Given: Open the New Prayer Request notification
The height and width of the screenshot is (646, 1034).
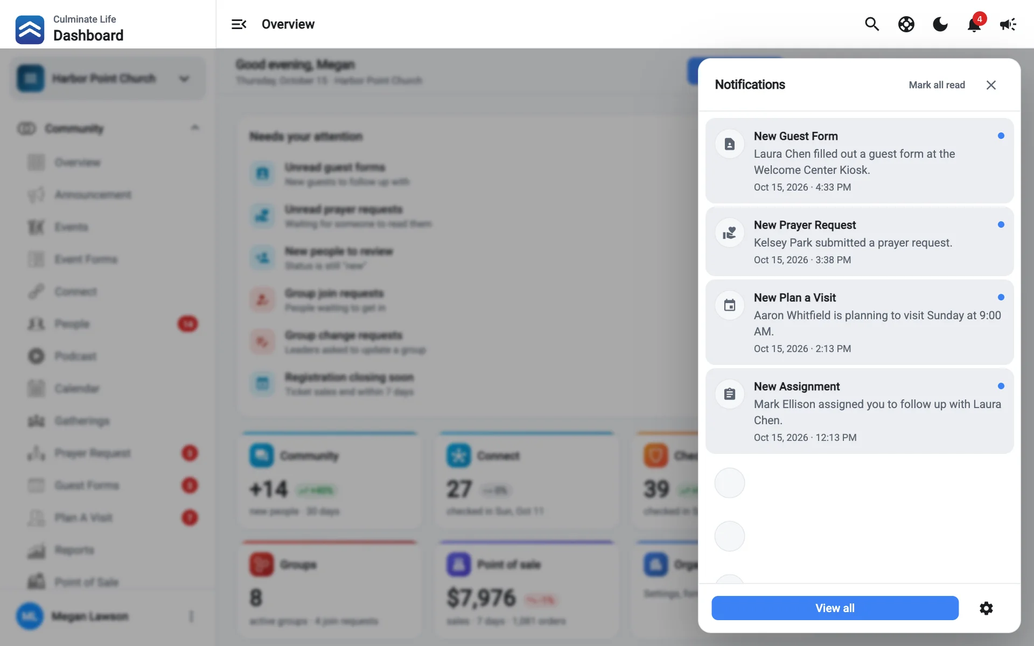Looking at the screenshot, I should coord(860,241).
